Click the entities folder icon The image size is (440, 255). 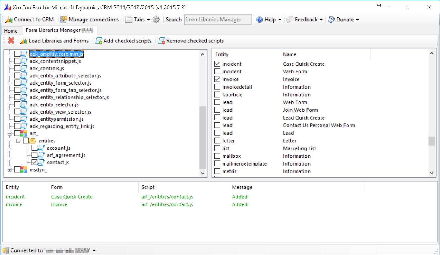coord(33,141)
